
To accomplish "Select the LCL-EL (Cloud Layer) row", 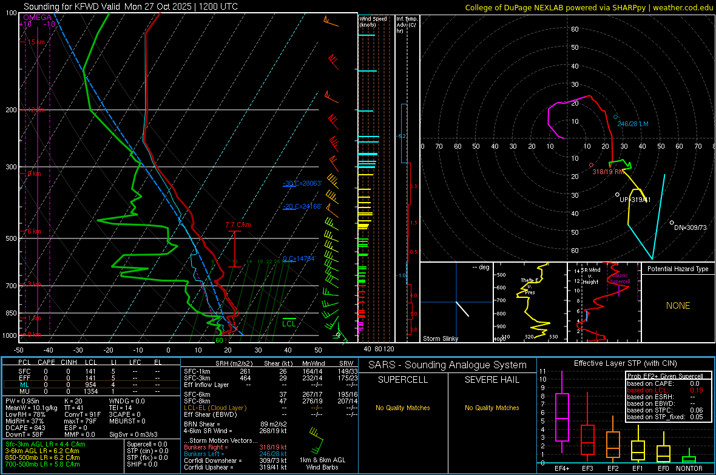I will [271, 408].
